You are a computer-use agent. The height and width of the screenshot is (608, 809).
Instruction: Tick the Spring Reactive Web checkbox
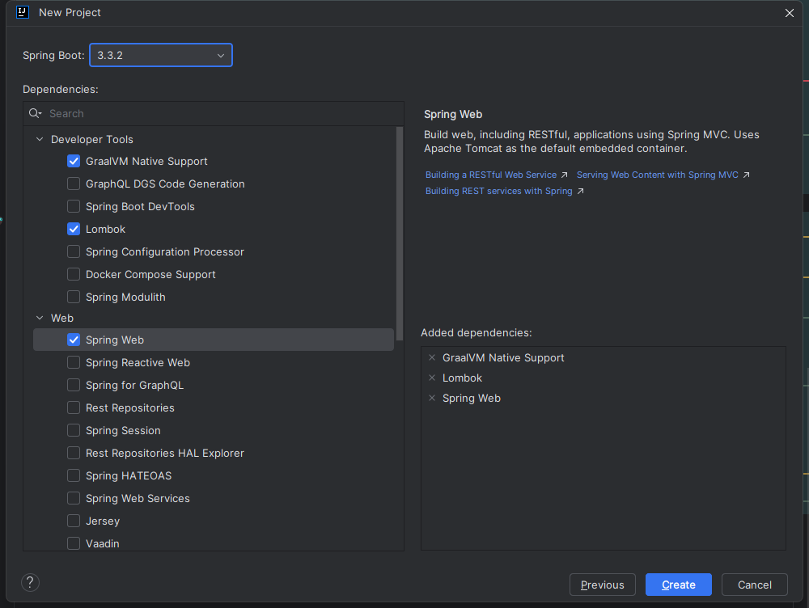pos(74,362)
